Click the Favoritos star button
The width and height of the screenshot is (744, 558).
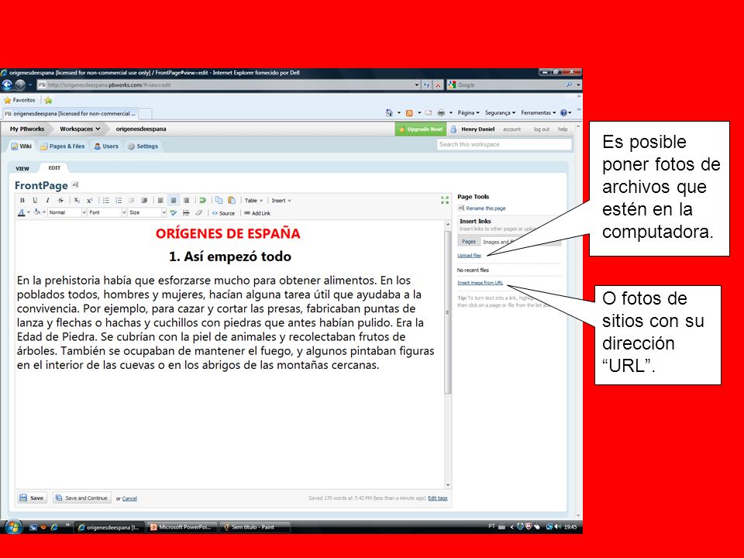[19, 100]
